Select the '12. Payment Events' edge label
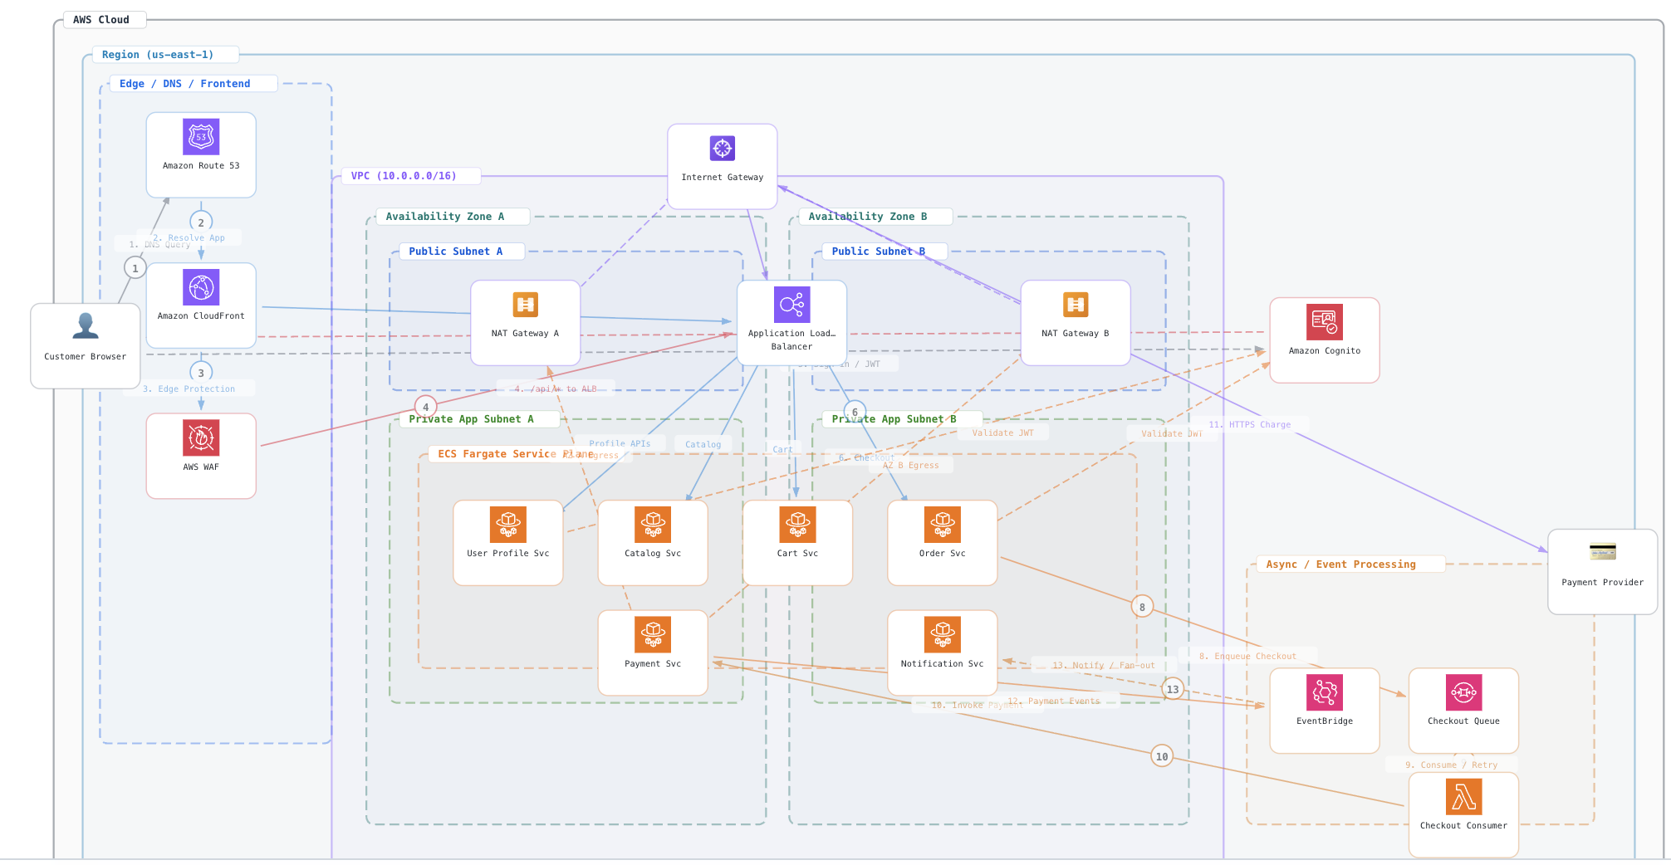 [x=1054, y=701]
